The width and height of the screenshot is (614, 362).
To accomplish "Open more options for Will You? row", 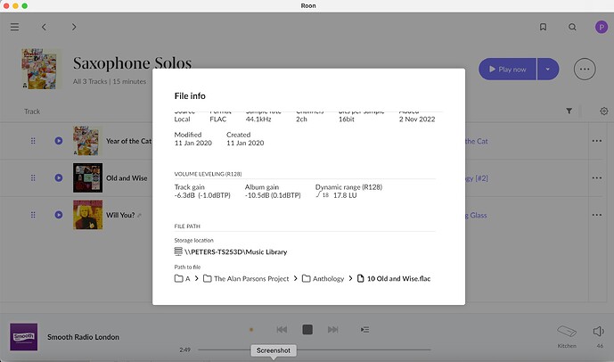I will click(597, 215).
